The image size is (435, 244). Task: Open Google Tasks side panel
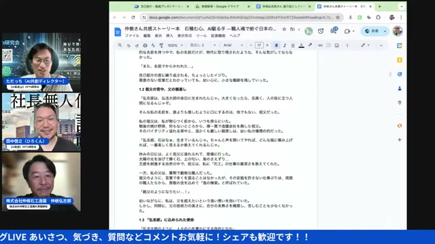[400, 74]
